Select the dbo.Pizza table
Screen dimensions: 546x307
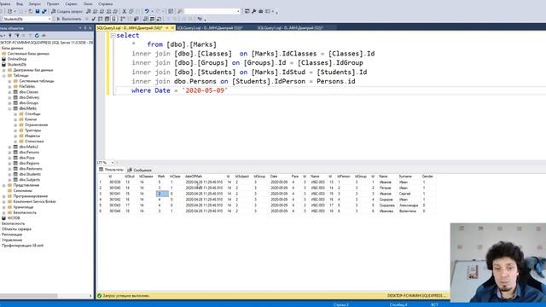tap(26, 158)
